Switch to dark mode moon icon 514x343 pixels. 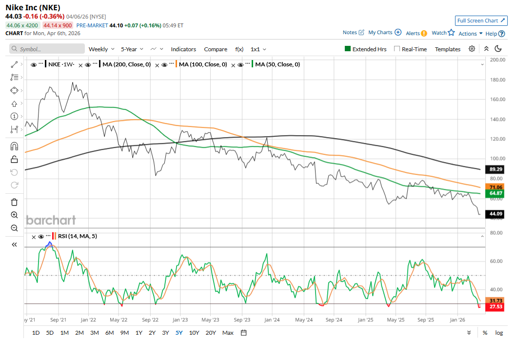pyautogui.click(x=498, y=49)
